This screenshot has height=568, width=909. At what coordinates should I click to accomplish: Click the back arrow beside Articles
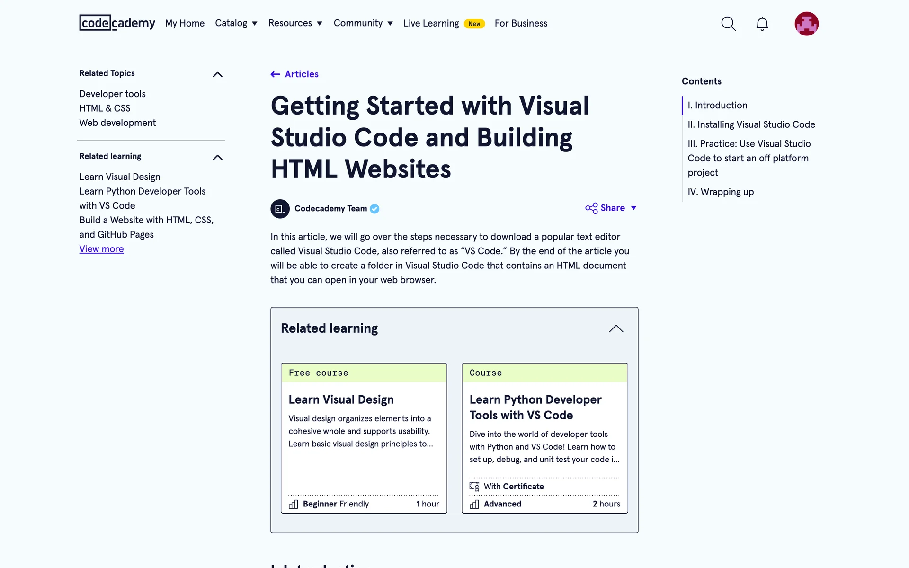click(275, 74)
